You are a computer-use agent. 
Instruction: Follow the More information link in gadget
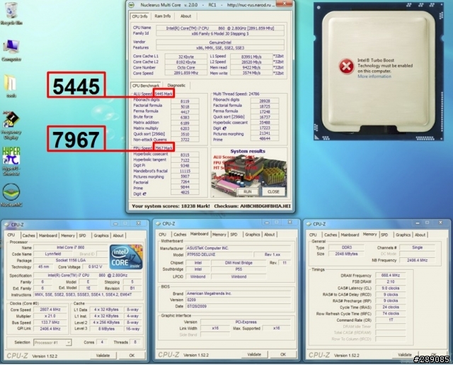point(374,77)
